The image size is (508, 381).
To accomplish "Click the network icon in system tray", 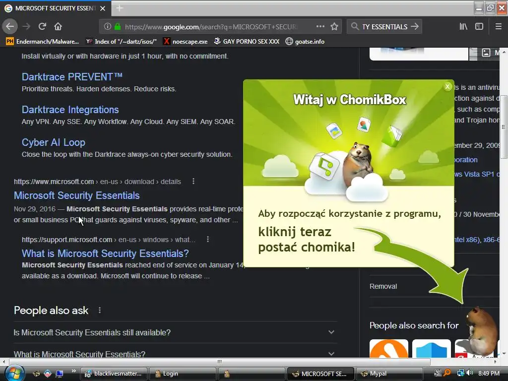I will pos(460,373).
